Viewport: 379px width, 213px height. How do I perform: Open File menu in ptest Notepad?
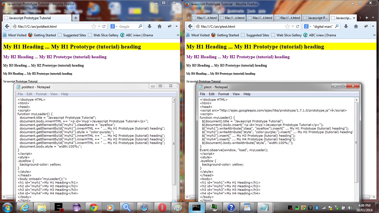[203, 94]
